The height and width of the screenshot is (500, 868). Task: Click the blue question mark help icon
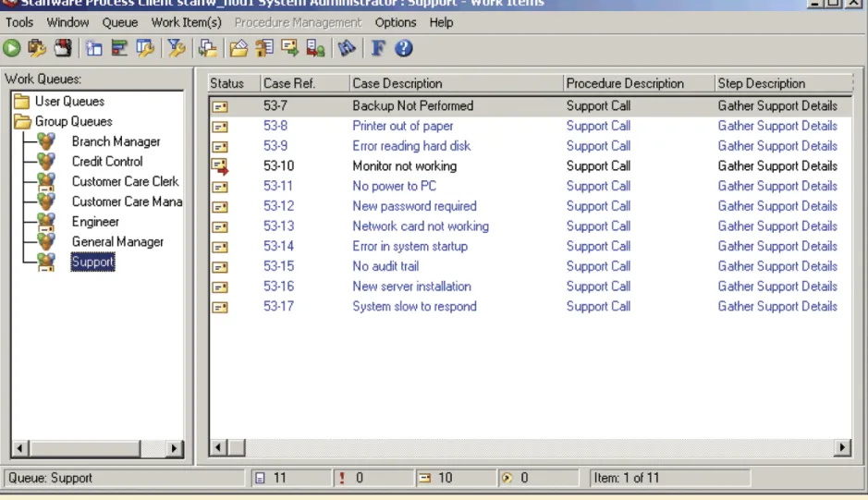[404, 48]
